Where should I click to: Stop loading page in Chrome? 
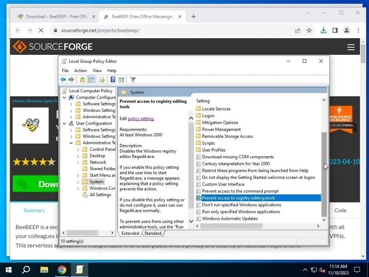click(41, 30)
